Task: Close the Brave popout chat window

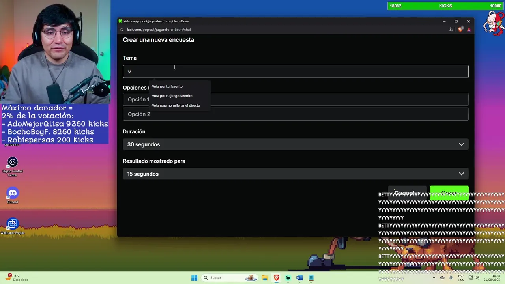Action: click(468, 21)
